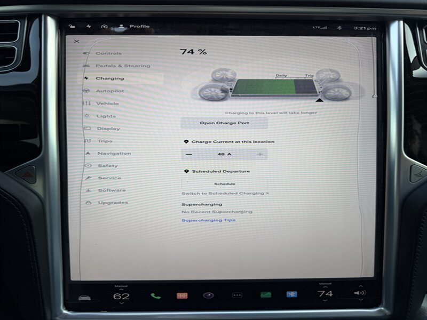Tap the Bluetooth status icon at top
The width and height of the screenshot is (427, 320).
[338, 28]
